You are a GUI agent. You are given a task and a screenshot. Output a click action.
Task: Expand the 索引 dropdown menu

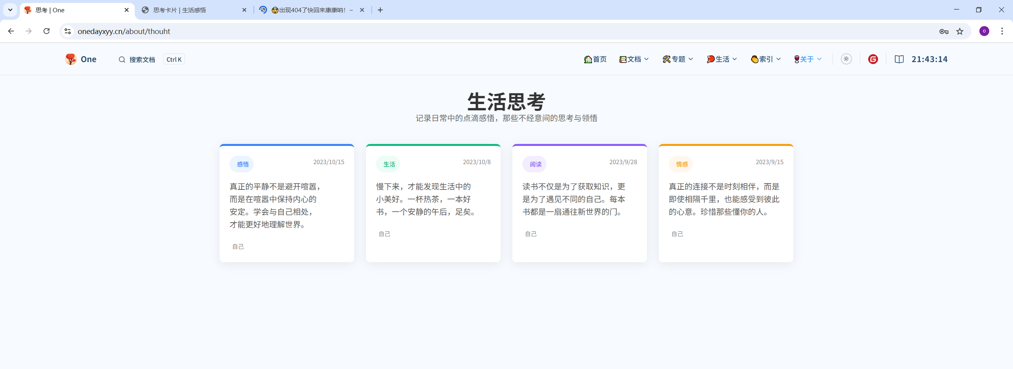click(x=766, y=59)
